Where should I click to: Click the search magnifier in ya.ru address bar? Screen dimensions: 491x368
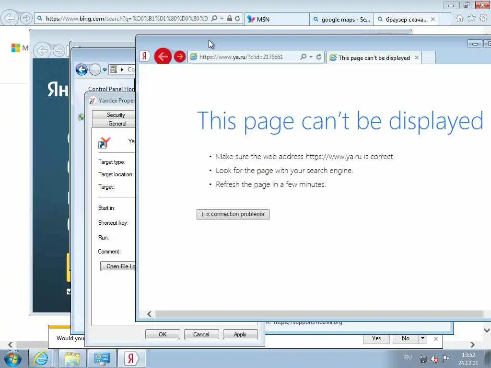pyautogui.click(x=303, y=57)
